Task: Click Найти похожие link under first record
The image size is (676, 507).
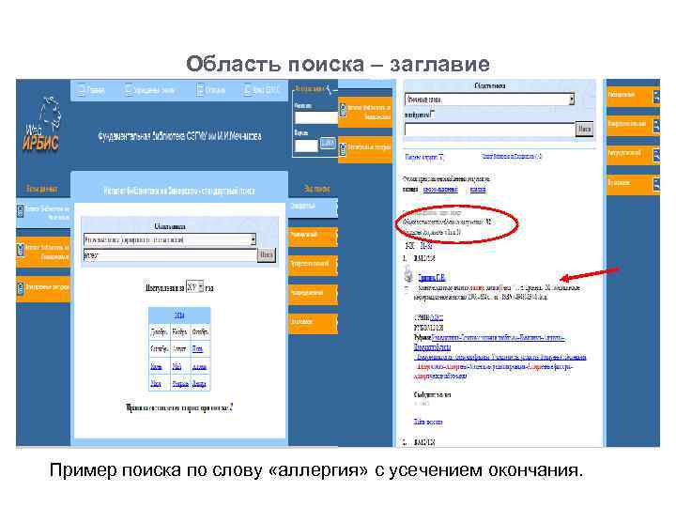Action: [428, 422]
